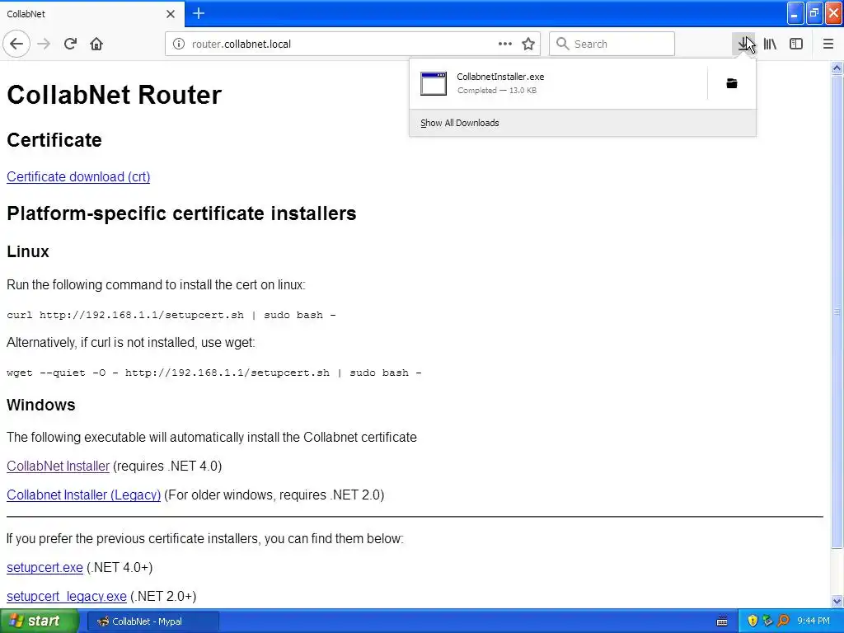Click the downloads arrow toolbar button

pos(744,44)
